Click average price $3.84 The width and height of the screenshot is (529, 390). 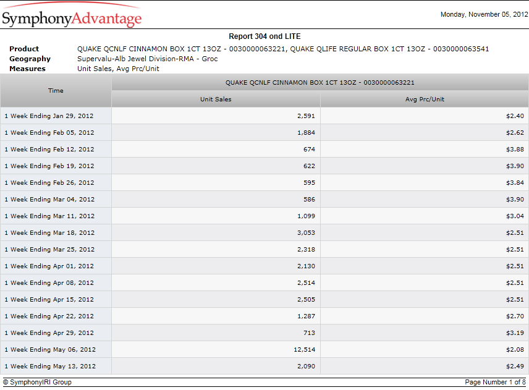click(x=515, y=182)
